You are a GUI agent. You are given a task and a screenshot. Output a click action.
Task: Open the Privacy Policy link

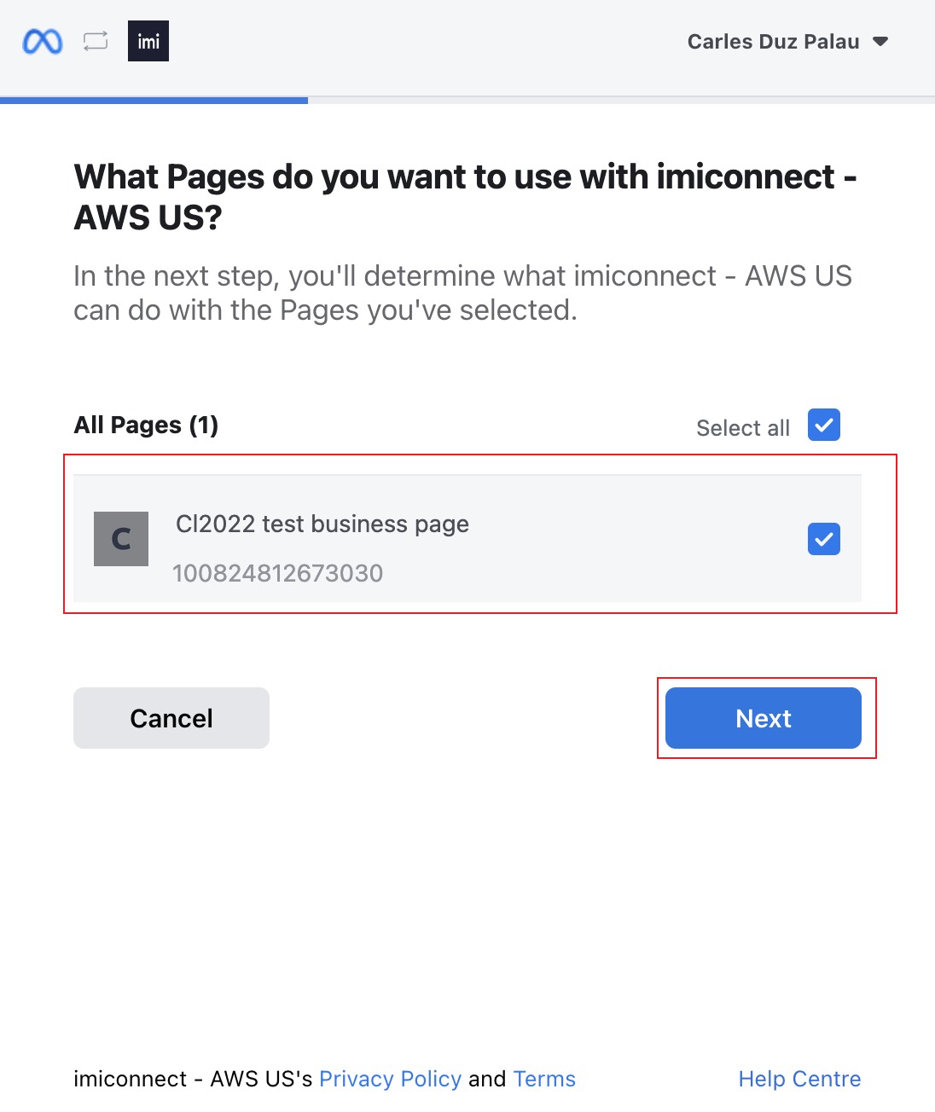click(390, 1079)
